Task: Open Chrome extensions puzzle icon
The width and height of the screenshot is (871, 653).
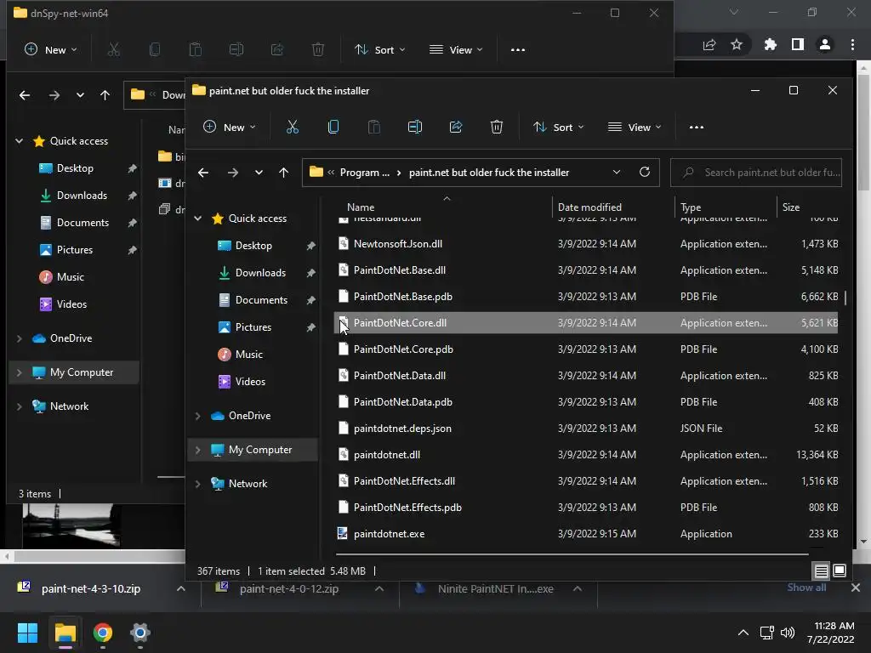Action: pyautogui.click(x=770, y=44)
